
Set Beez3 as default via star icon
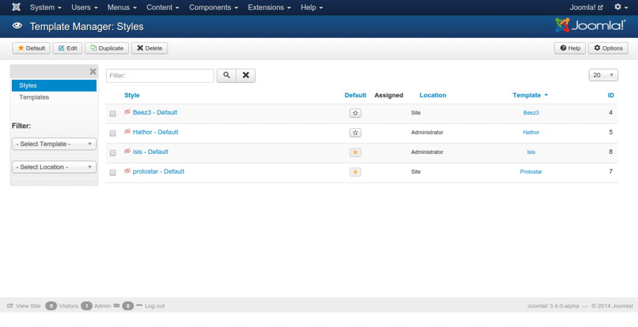[355, 113]
